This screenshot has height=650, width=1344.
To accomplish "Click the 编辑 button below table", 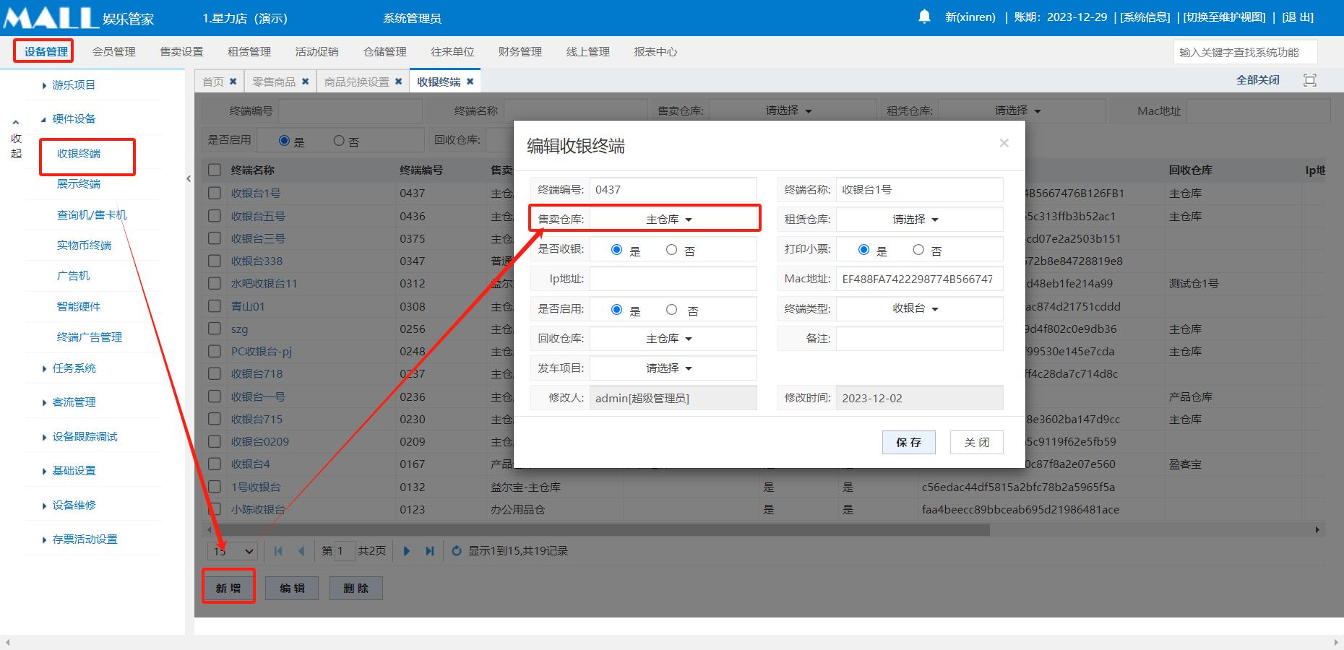I will [292, 588].
